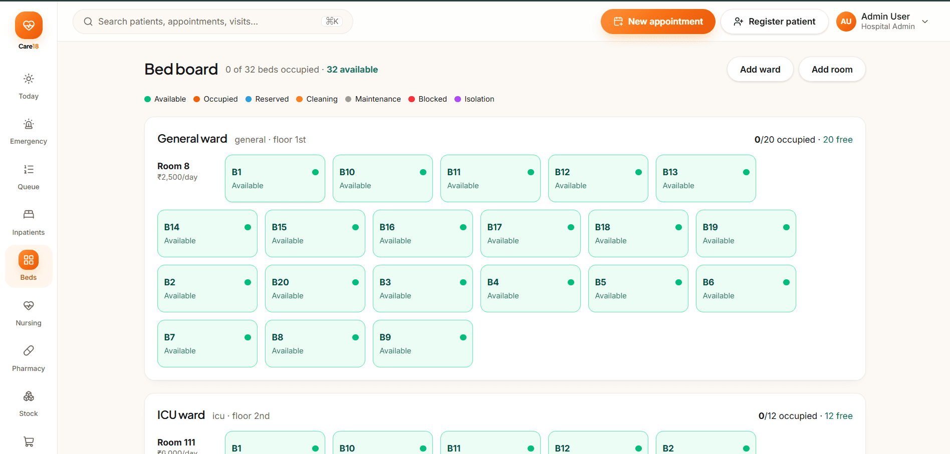Click the ICU ward heading

[x=181, y=415]
